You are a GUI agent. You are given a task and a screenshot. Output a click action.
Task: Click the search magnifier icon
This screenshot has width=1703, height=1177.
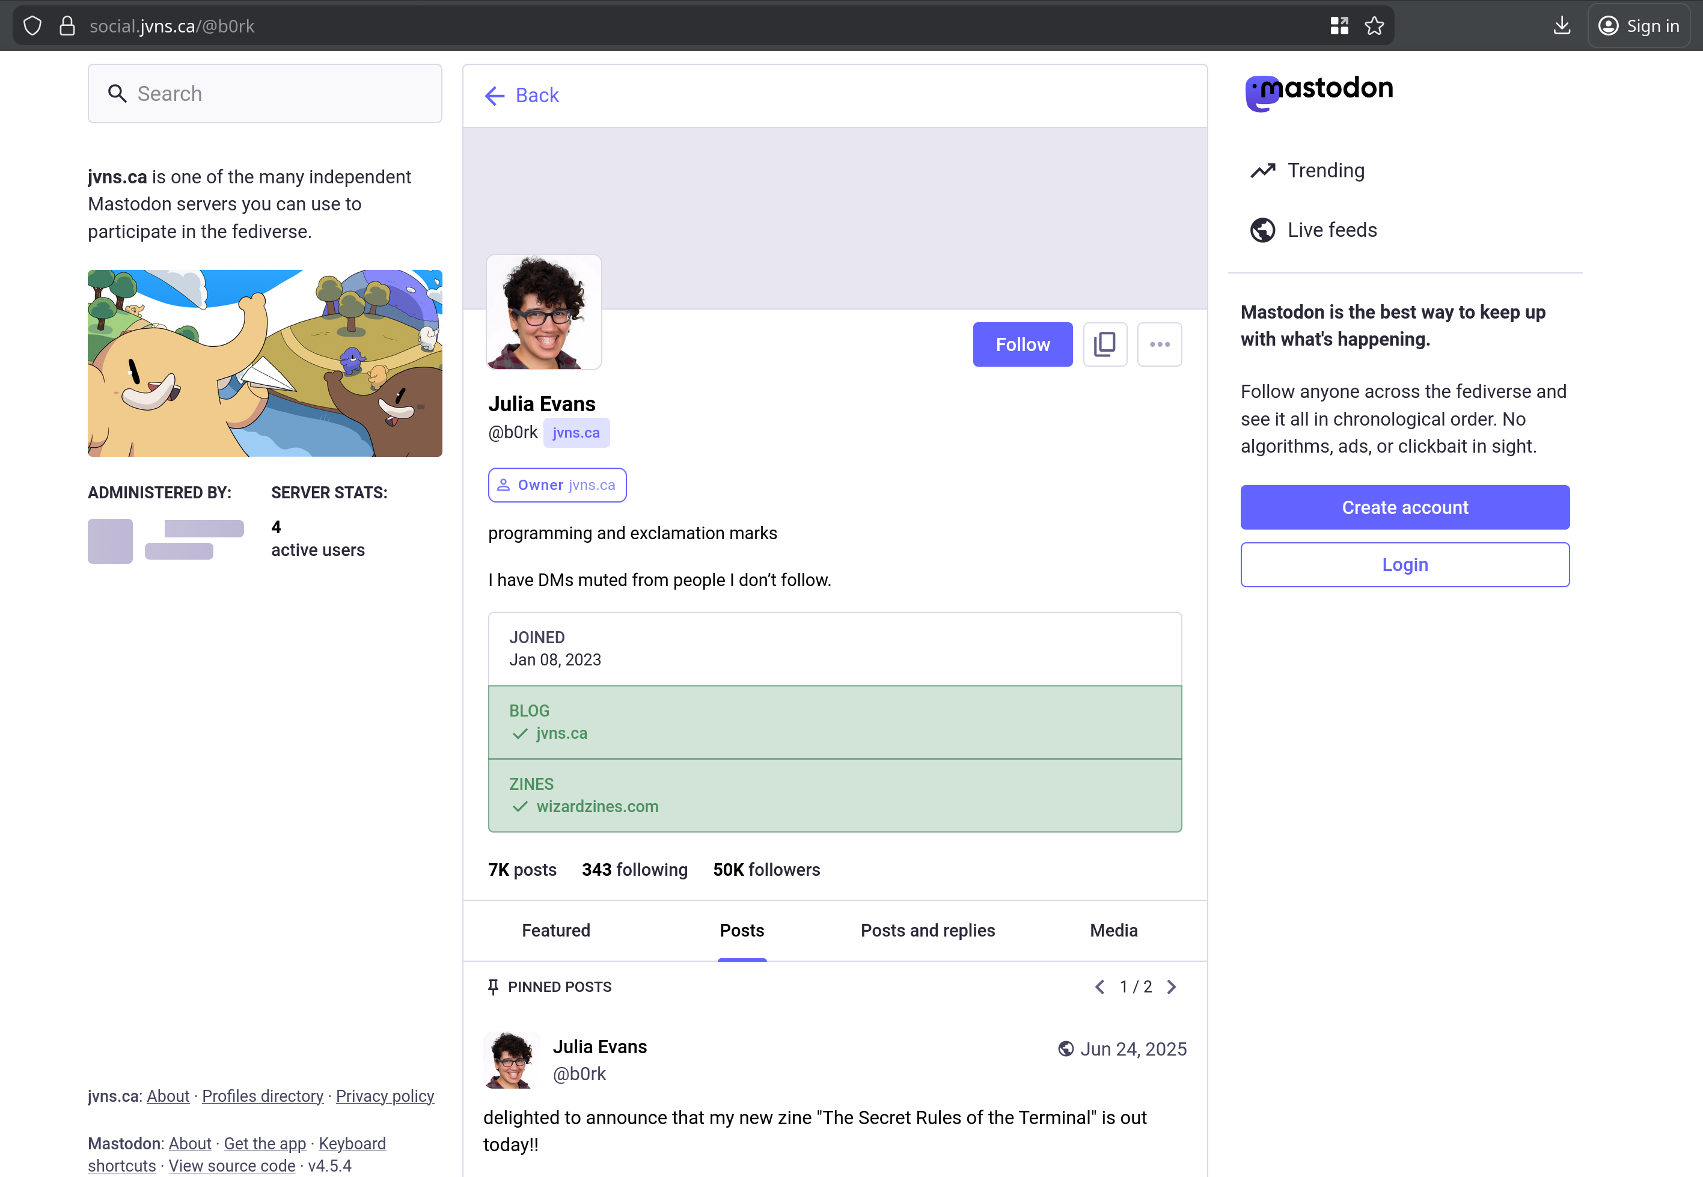[x=118, y=94]
